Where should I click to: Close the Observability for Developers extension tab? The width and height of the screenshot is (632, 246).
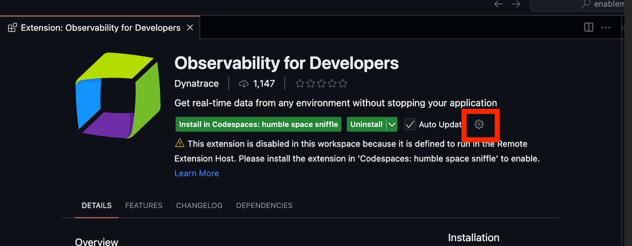(190, 27)
